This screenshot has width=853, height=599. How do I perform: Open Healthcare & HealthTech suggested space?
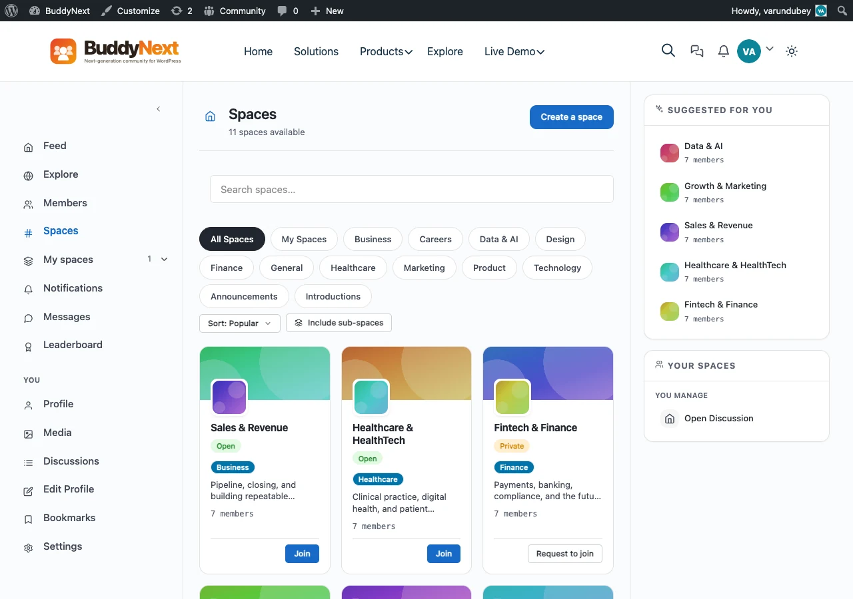(735, 265)
